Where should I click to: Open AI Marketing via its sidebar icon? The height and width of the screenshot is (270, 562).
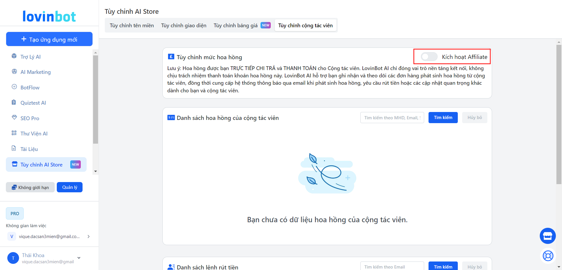tap(14, 72)
